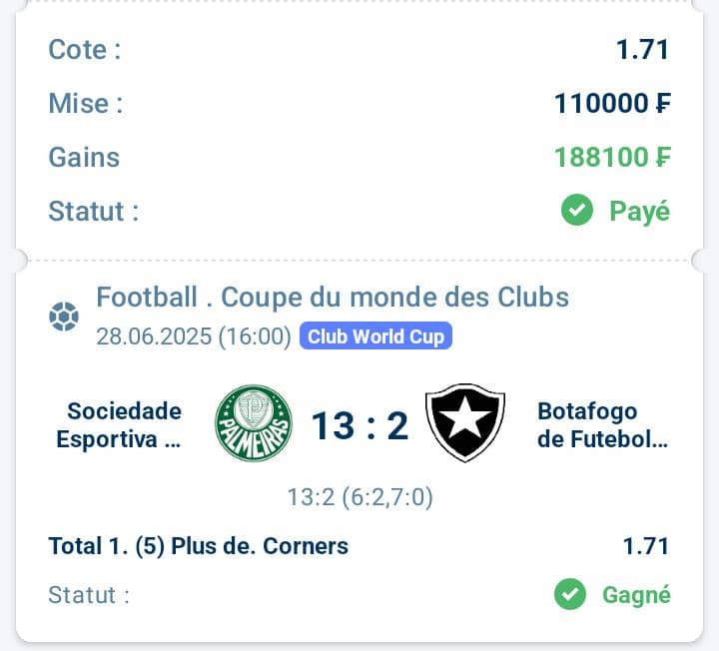Viewport: 719px width, 651px height.
Task: Click the green Gagné checkmark icon
Action: [x=570, y=594]
